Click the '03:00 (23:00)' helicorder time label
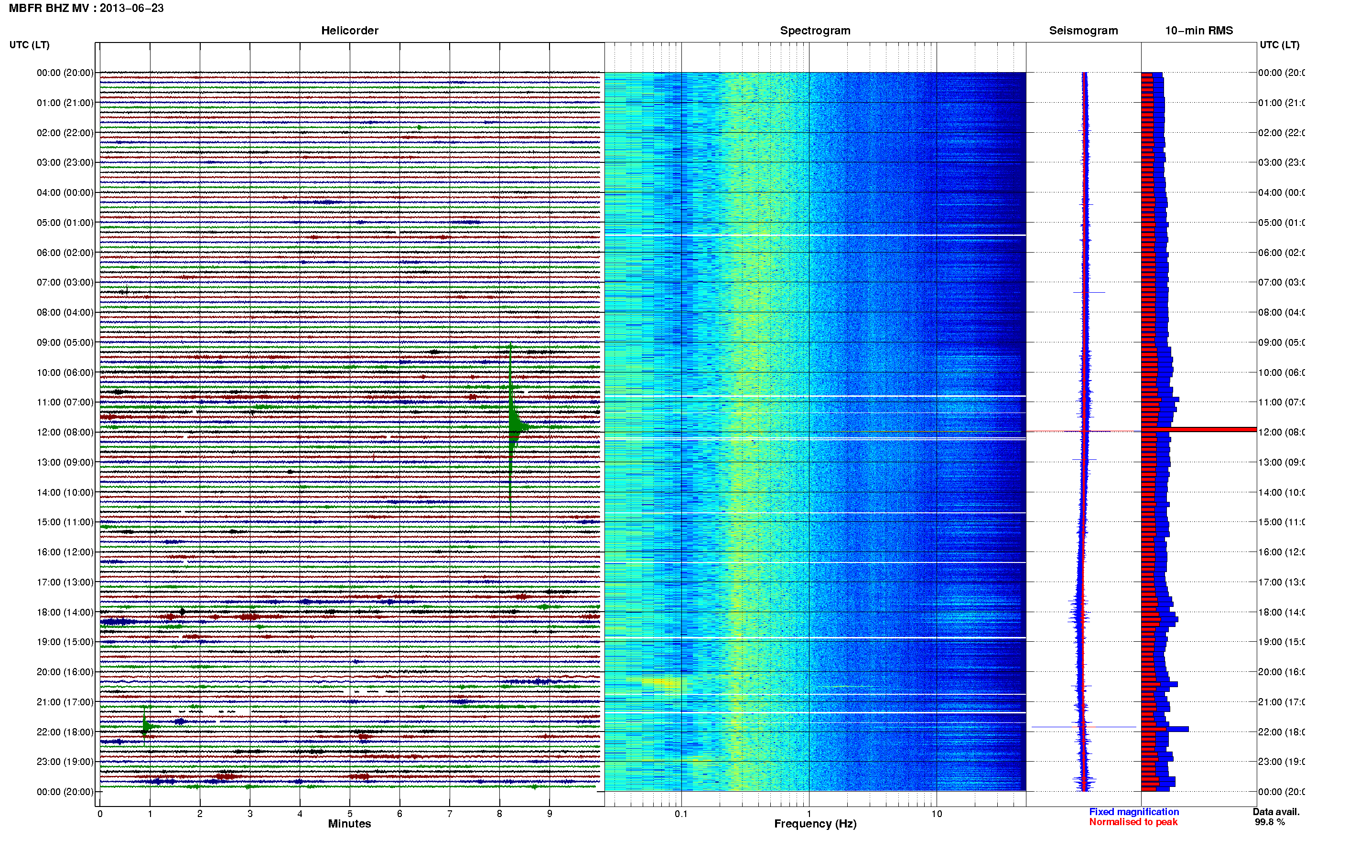The width and height of the screenshot is (1359, 849). (65, 162)
